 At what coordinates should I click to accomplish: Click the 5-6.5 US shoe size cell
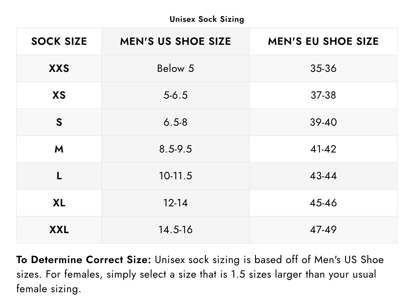175,95
